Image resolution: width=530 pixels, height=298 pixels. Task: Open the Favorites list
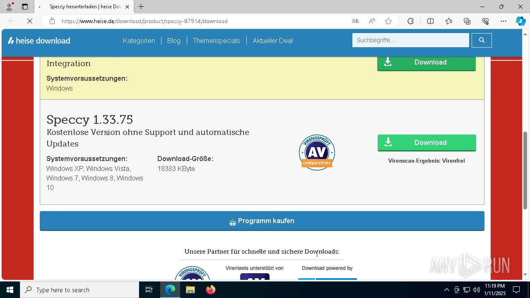(449, 21)
